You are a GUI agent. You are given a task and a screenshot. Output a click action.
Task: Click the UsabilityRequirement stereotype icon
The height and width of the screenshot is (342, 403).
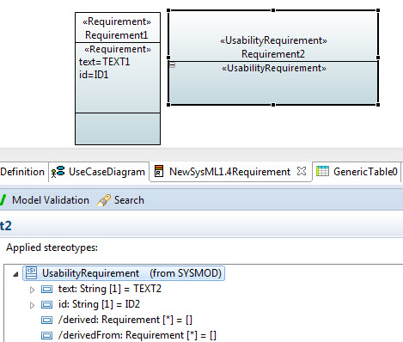[31, 272]
